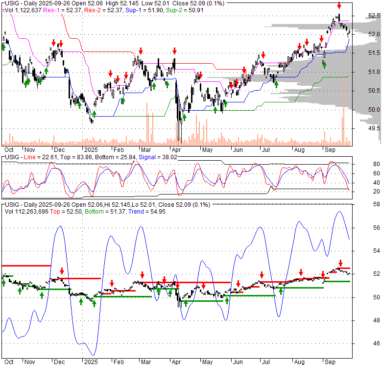
Task: Click 'Feb' on the bottom chart date axis
Action: pos(119,362)
